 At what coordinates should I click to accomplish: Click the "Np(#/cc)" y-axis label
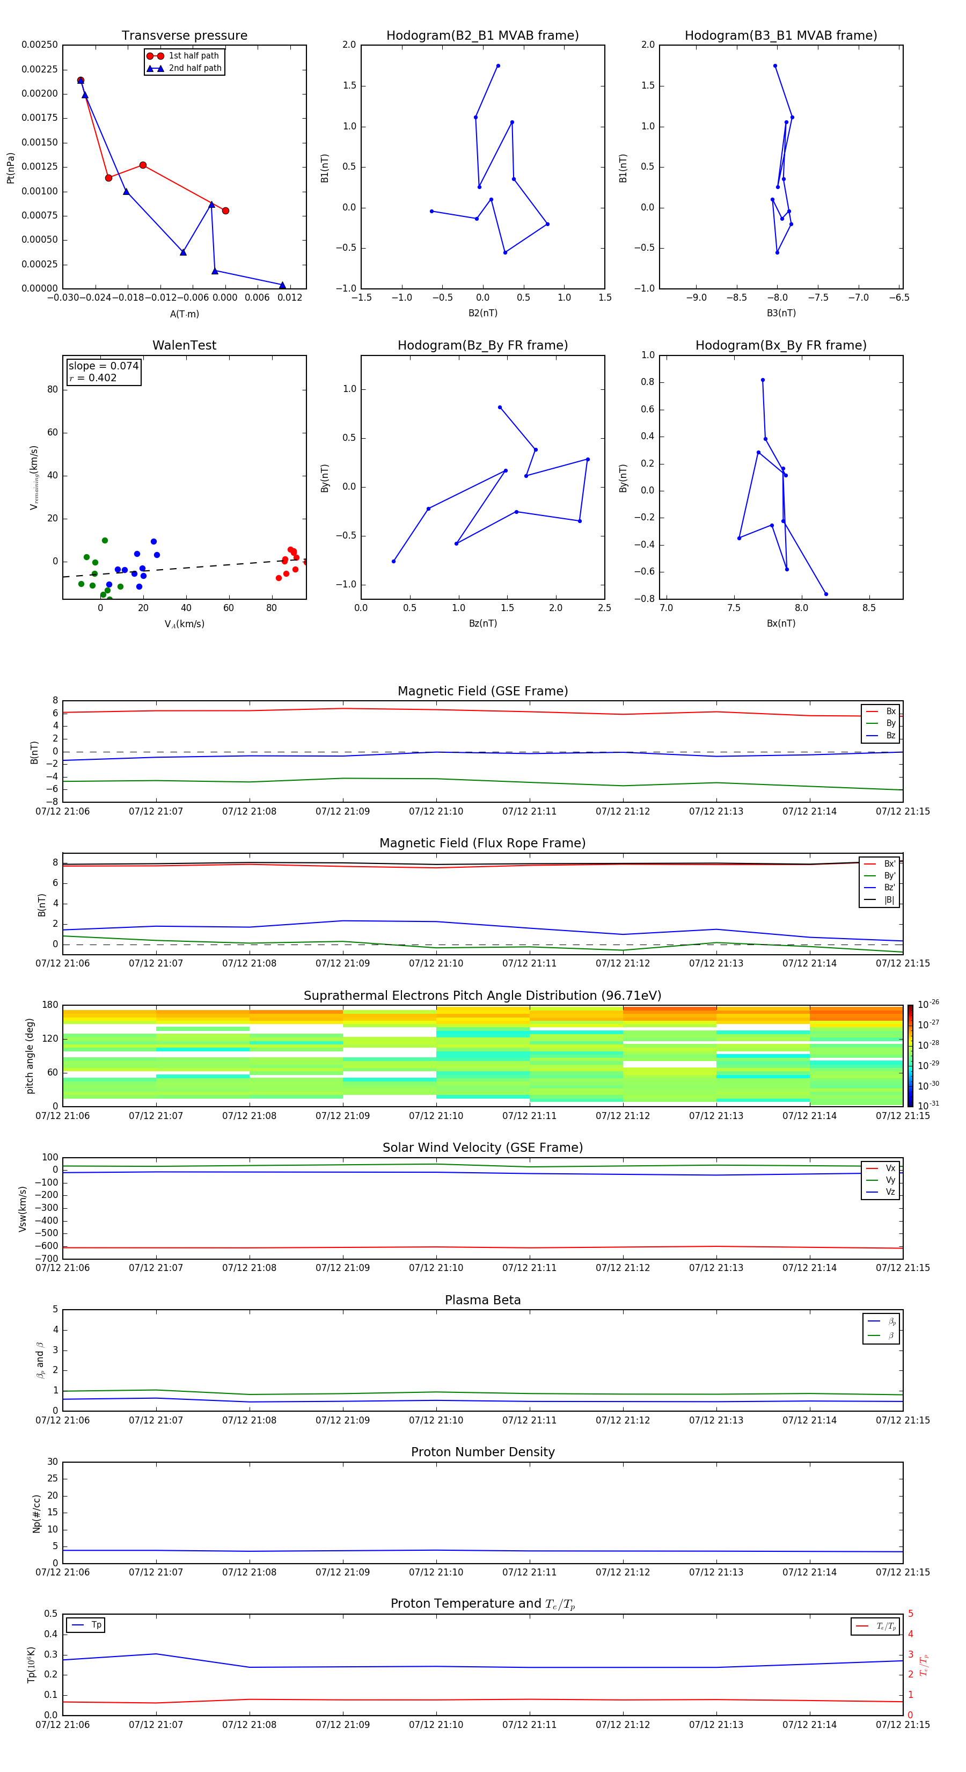click(36, 1513)
